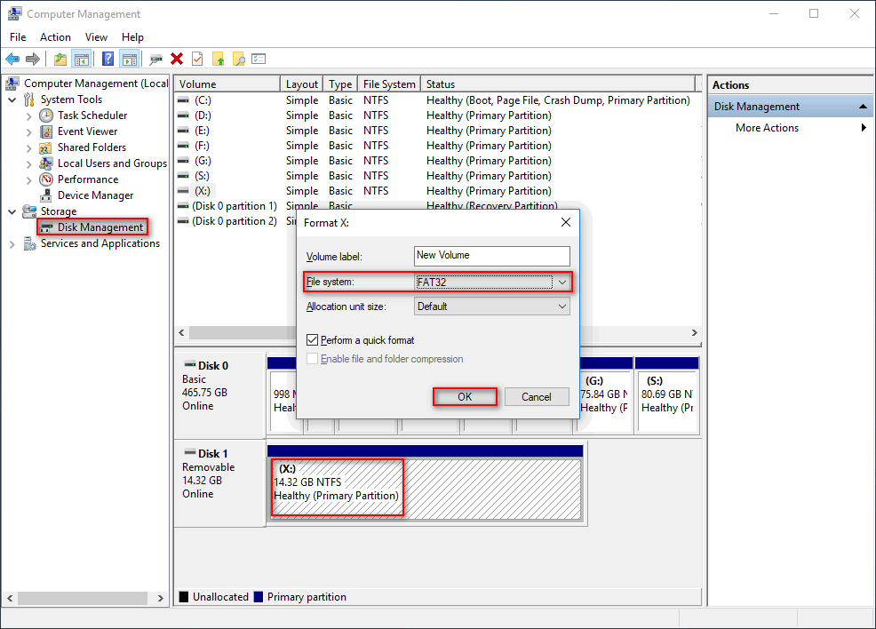Expand Services and Applications node
Image resolution: width=876 pixels, height=629 pixels.
(x=12, y=244)
